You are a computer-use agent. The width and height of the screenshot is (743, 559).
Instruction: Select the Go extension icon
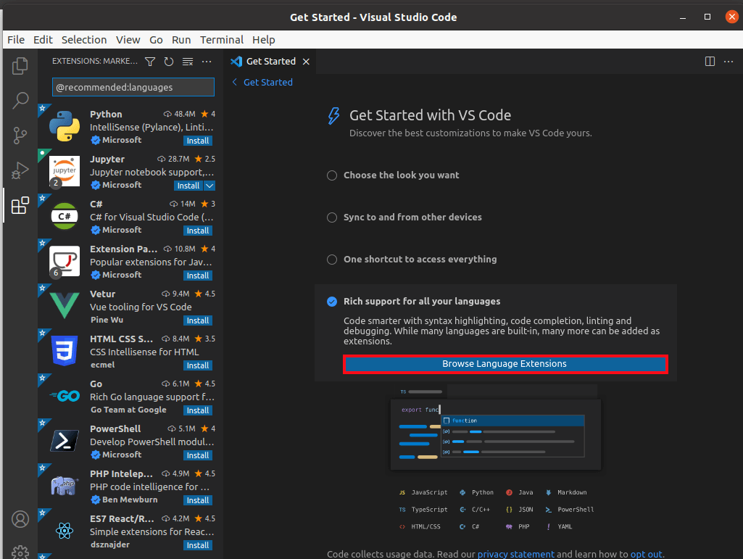[65, 396]
